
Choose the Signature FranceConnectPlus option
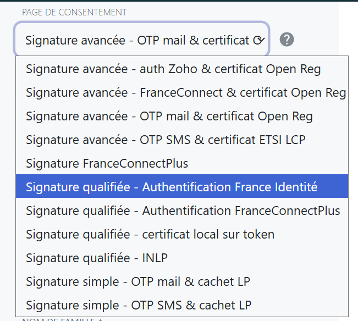click(x=182, y=163)
